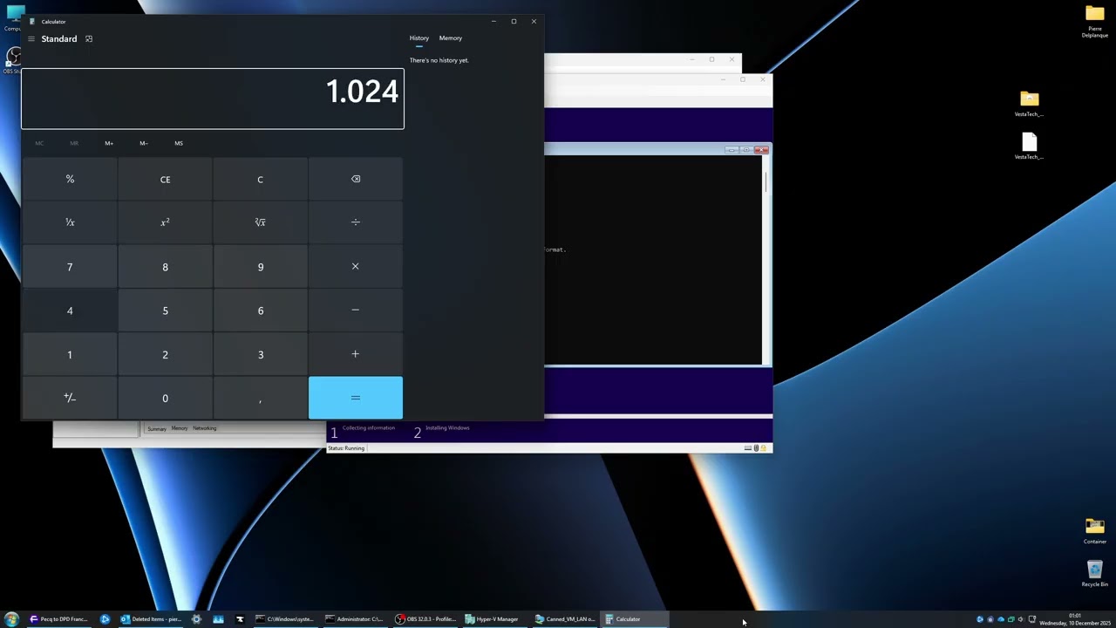Switch to Deleted Items Outlook in taskbar
Screen dimensions: 1116x628
[x=151, y=619]
